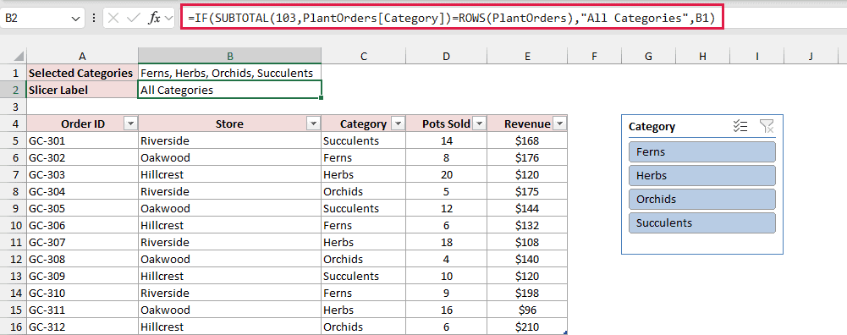847x335 pixels.
Task: Click Select All corner triangle
Action: click(19, 56)
